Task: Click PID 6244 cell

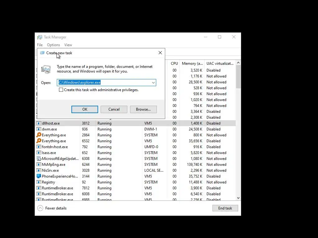Action: [86, 164]
